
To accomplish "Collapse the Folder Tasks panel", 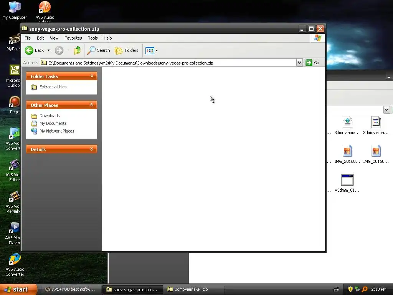I will 92,76.
